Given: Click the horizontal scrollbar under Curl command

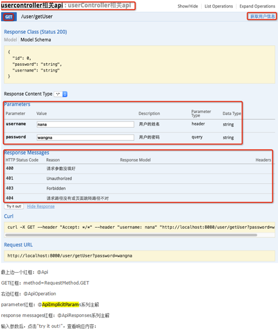Looking at the screenshot, I should point(131,235).
